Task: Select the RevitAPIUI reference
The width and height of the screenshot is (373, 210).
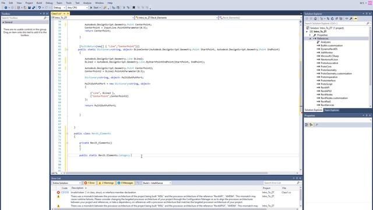Action: point(326,91)
